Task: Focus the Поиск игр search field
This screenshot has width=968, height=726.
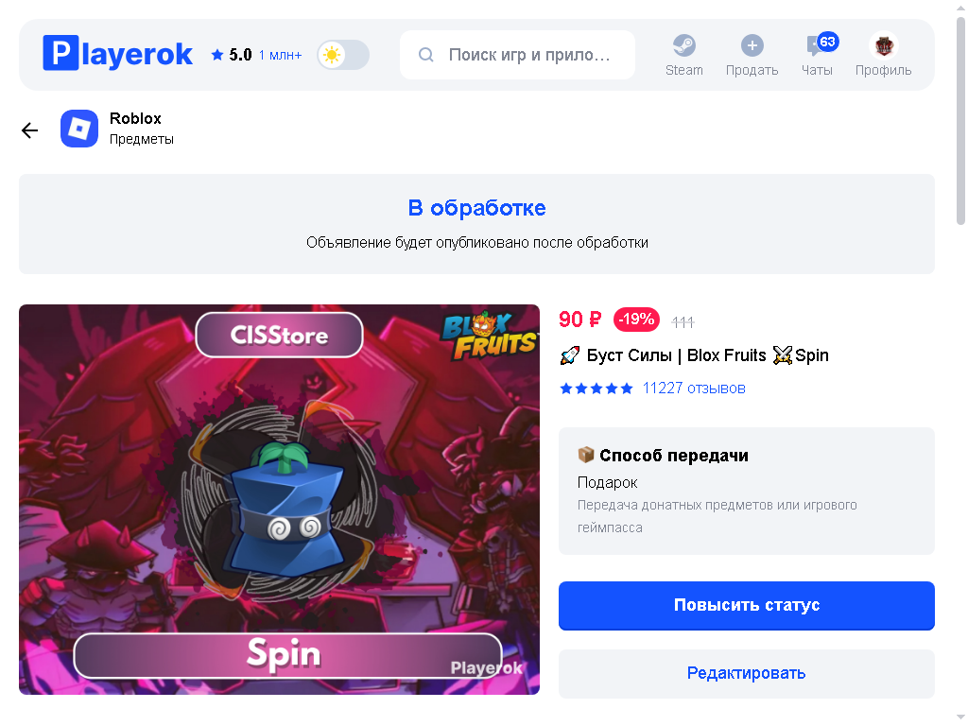Action: [x=517, y=55]
